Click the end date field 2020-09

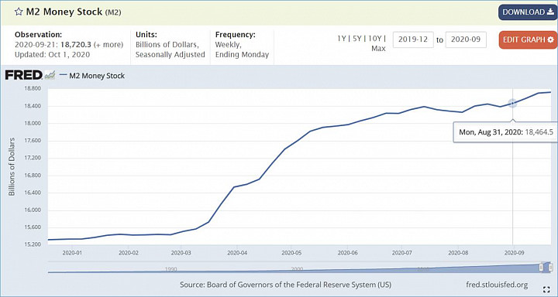pyautogui.click(x=466, y=39)
